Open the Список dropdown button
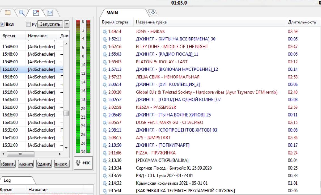321x195 pixels. click(62, 164)
